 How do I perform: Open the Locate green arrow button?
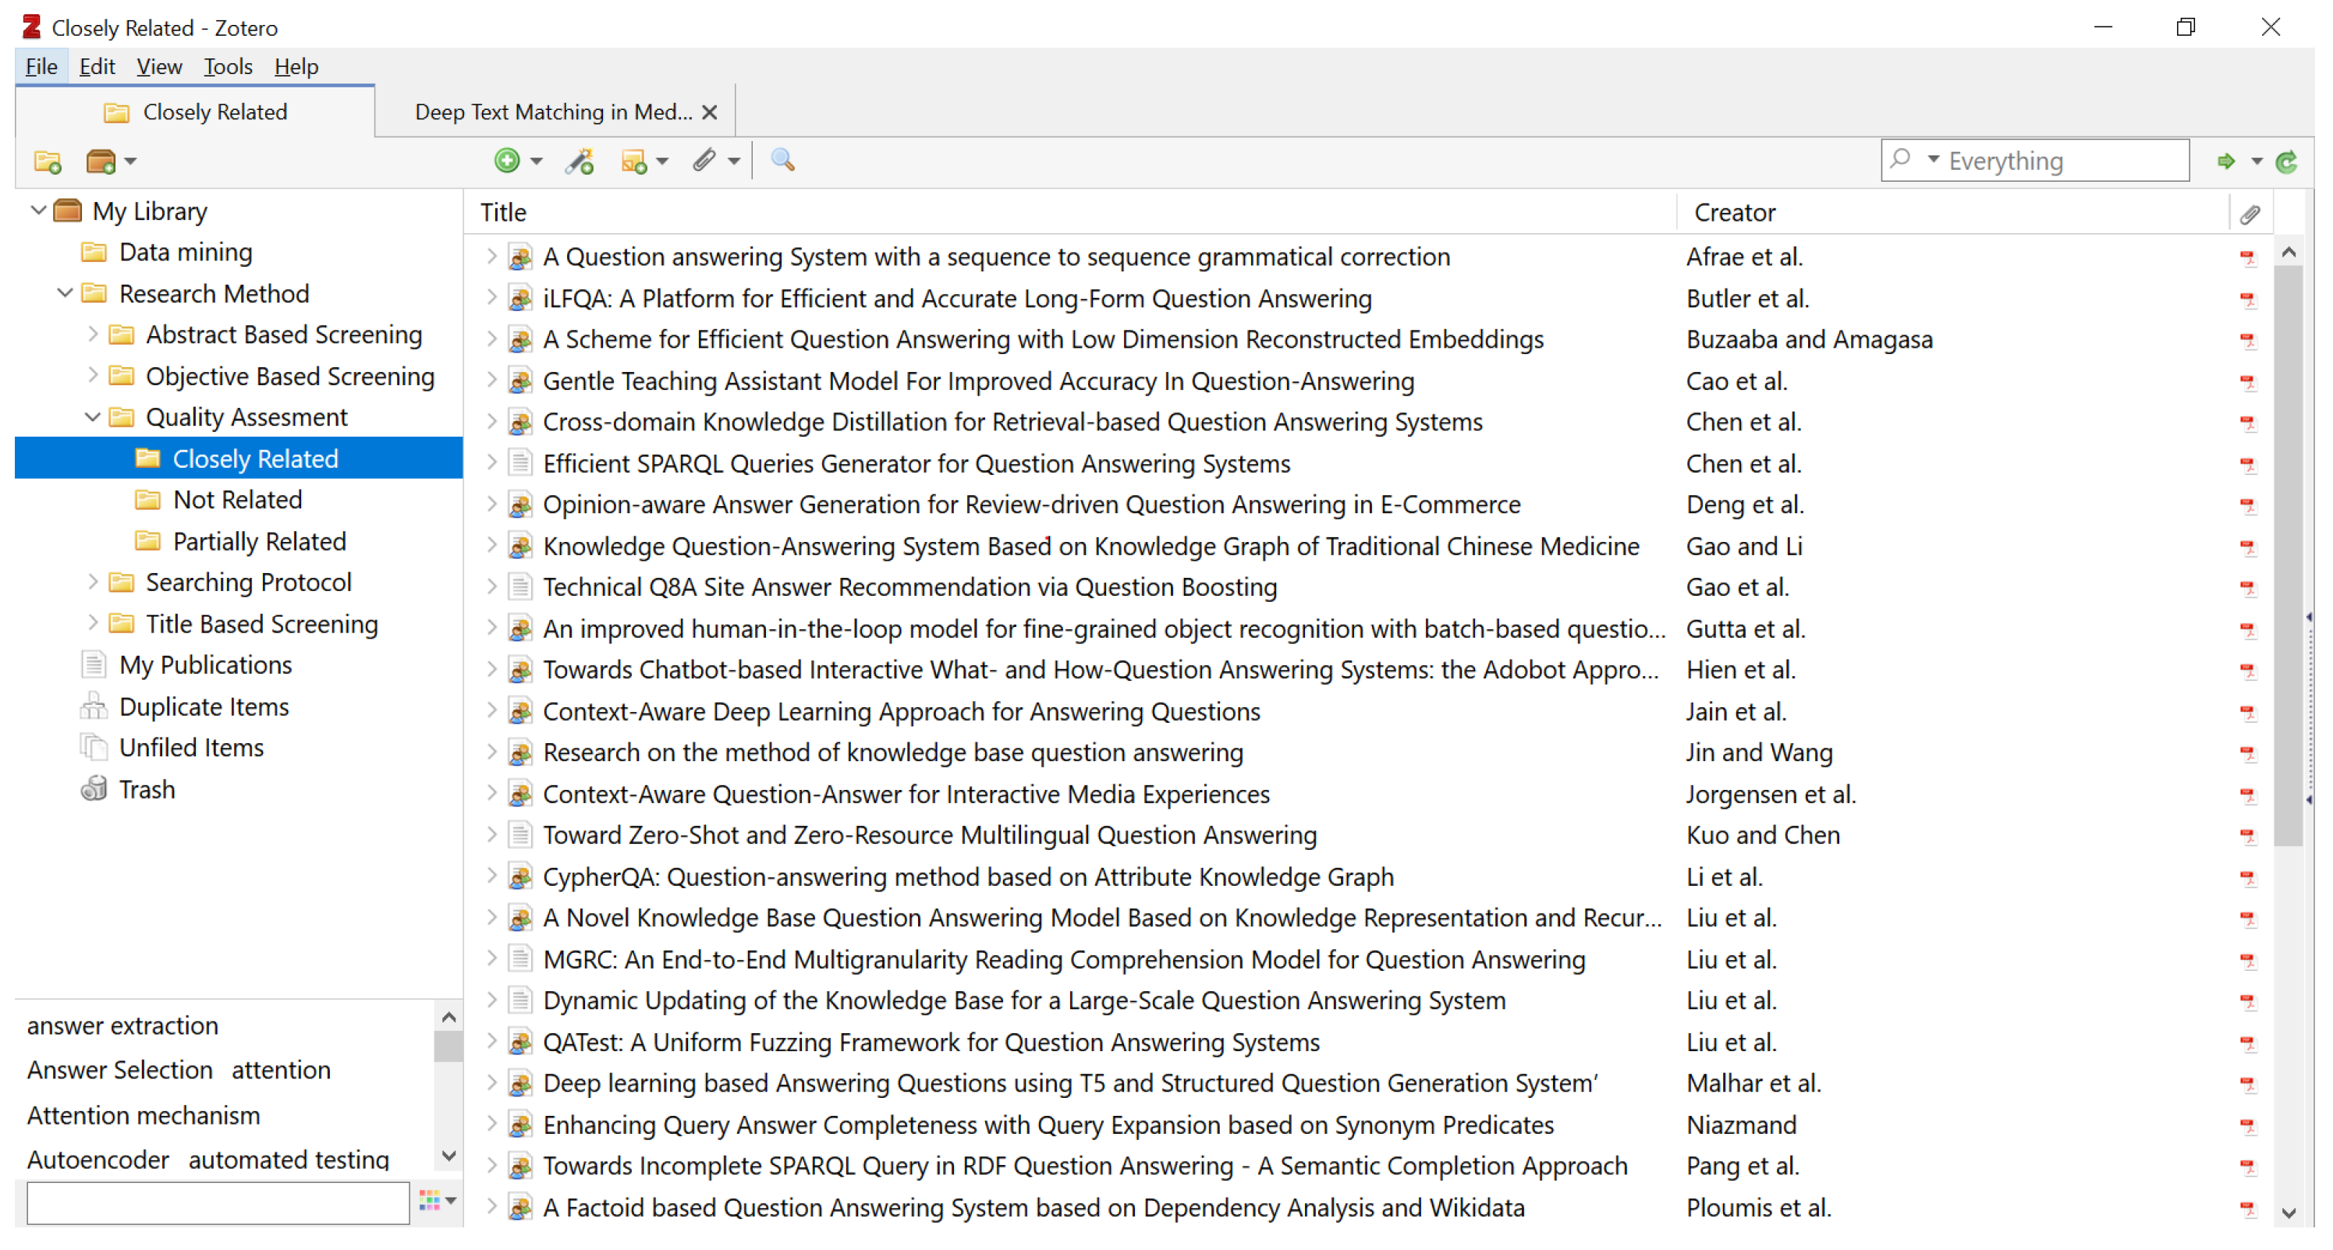(2226, 161)
